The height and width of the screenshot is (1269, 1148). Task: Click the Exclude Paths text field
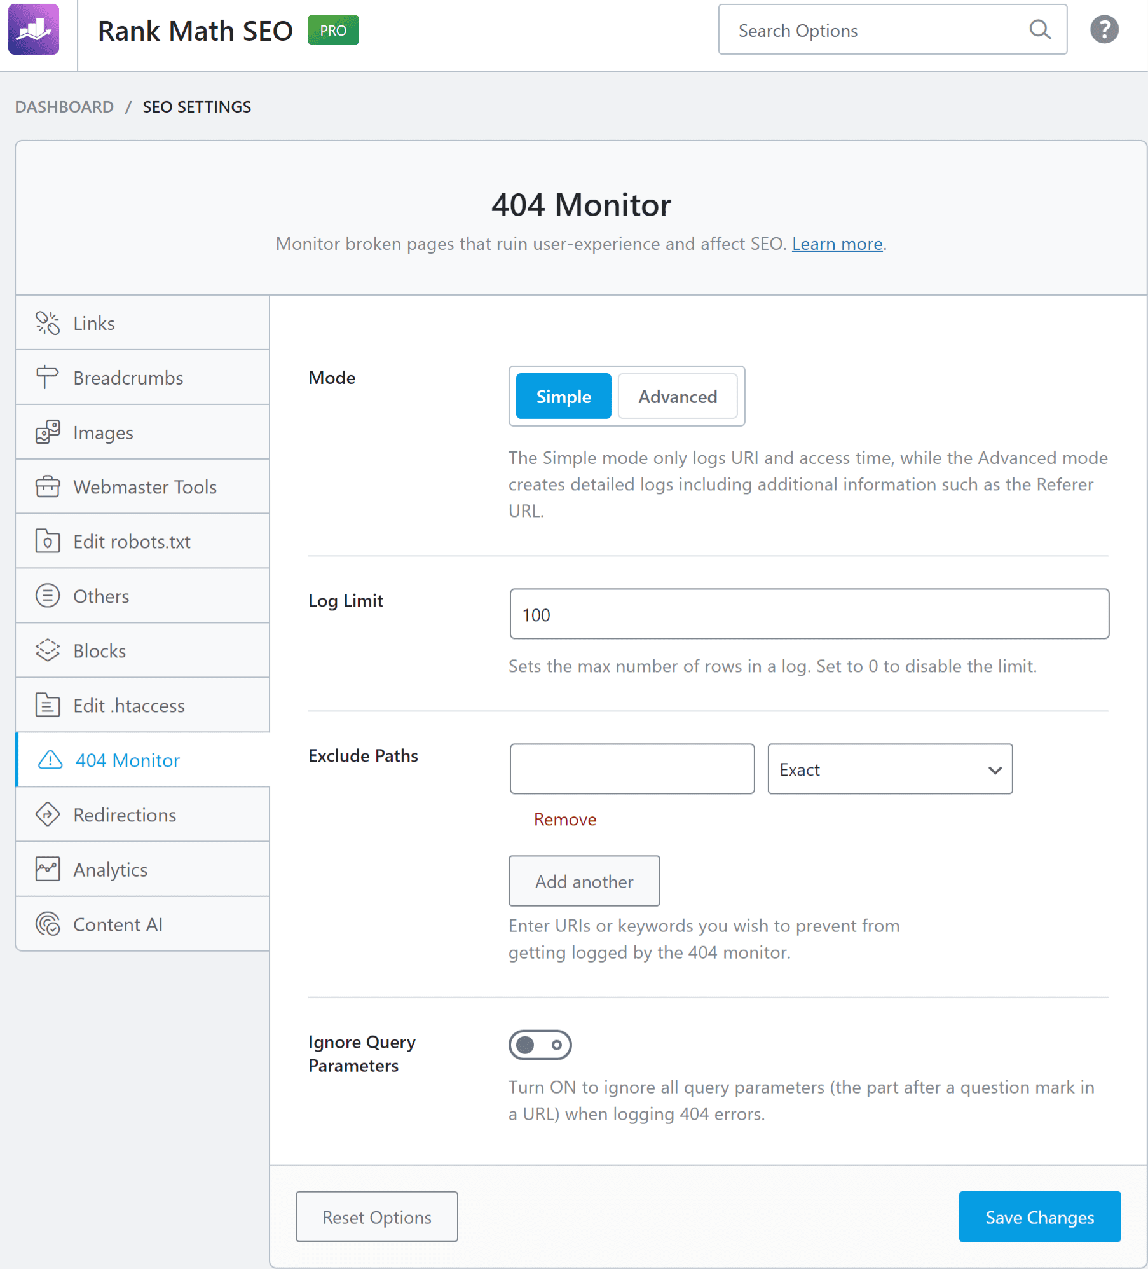click(632, 769)
